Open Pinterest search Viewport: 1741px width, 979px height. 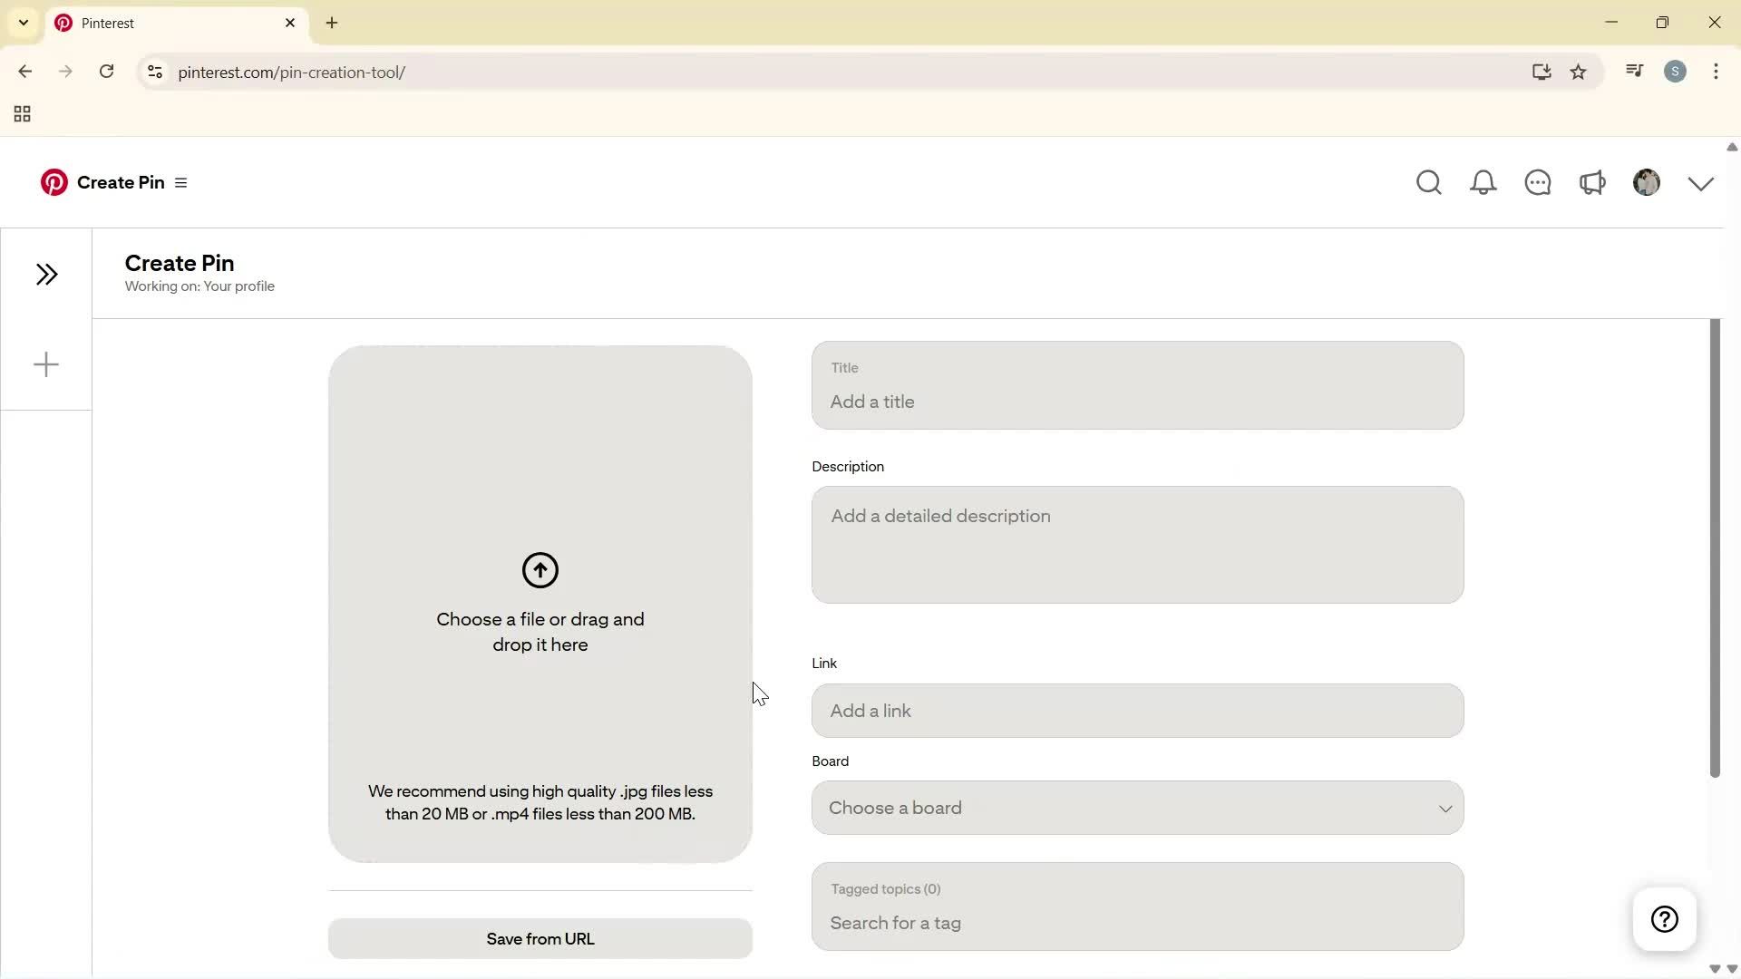point(1428,182)
